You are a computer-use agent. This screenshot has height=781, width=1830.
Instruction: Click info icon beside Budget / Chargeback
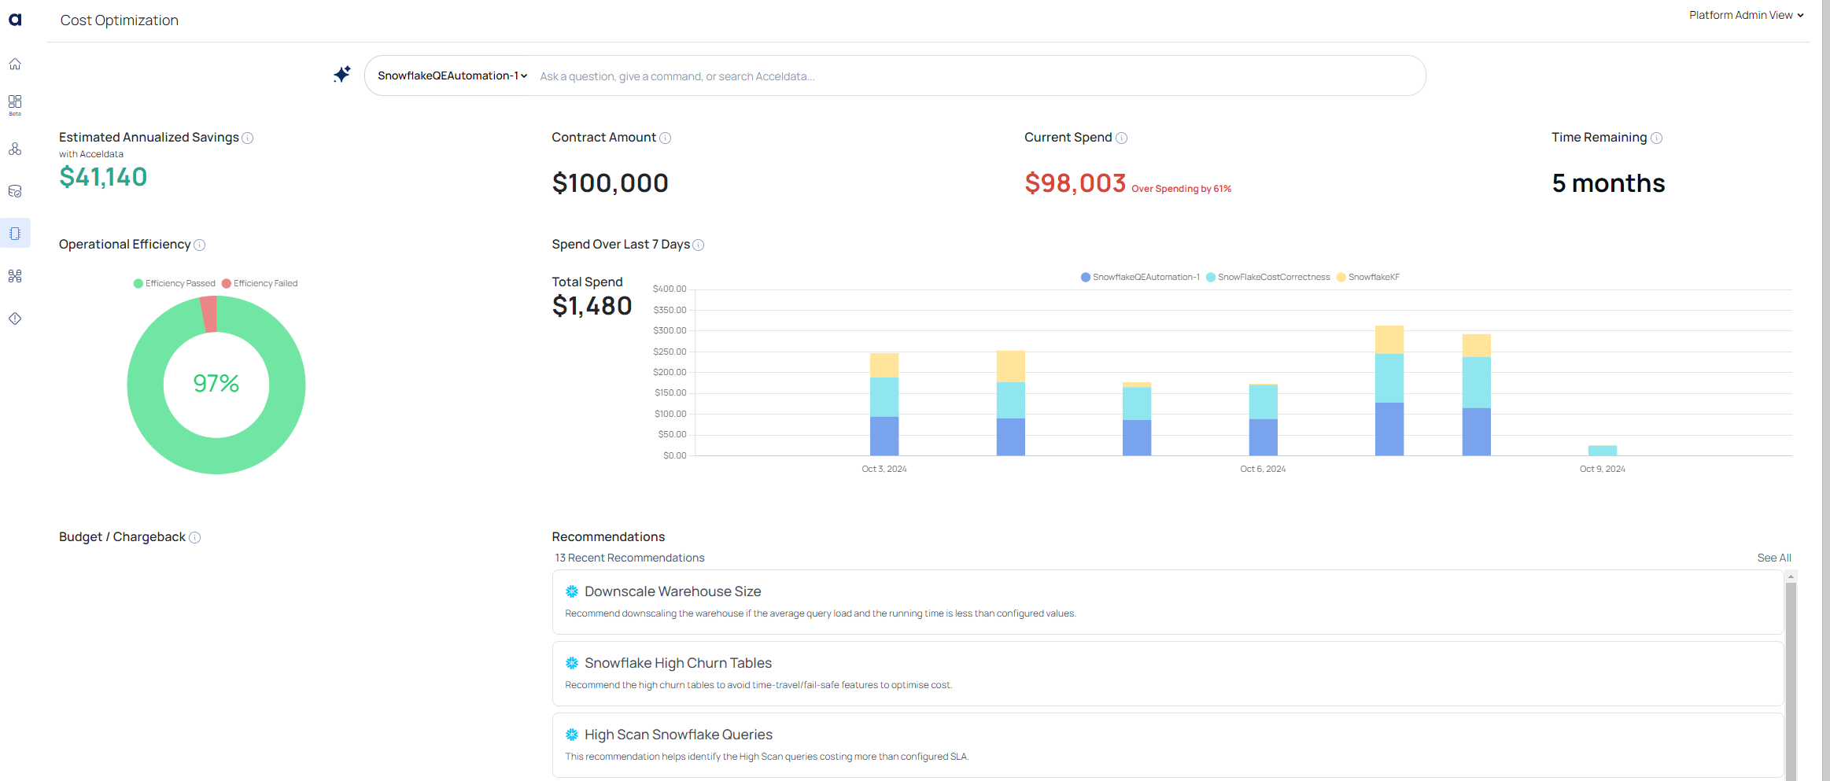195,538
